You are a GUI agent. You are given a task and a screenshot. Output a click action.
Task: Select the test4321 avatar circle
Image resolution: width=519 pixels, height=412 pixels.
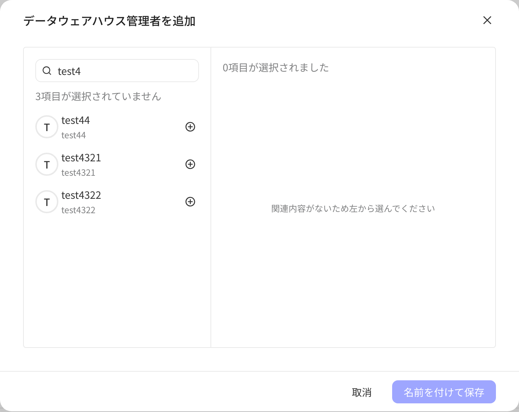[x=47, y=164]
